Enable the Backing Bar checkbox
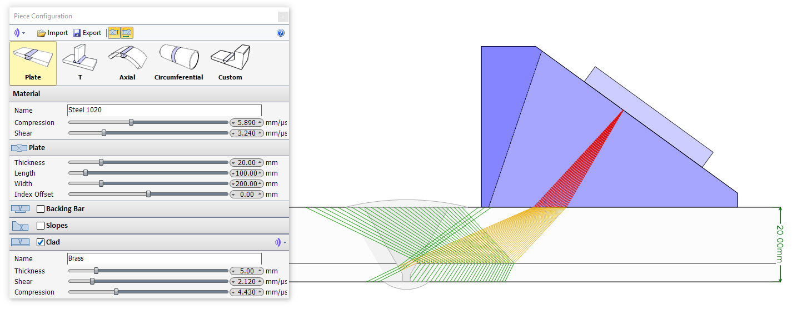 [x=41, y=209]
